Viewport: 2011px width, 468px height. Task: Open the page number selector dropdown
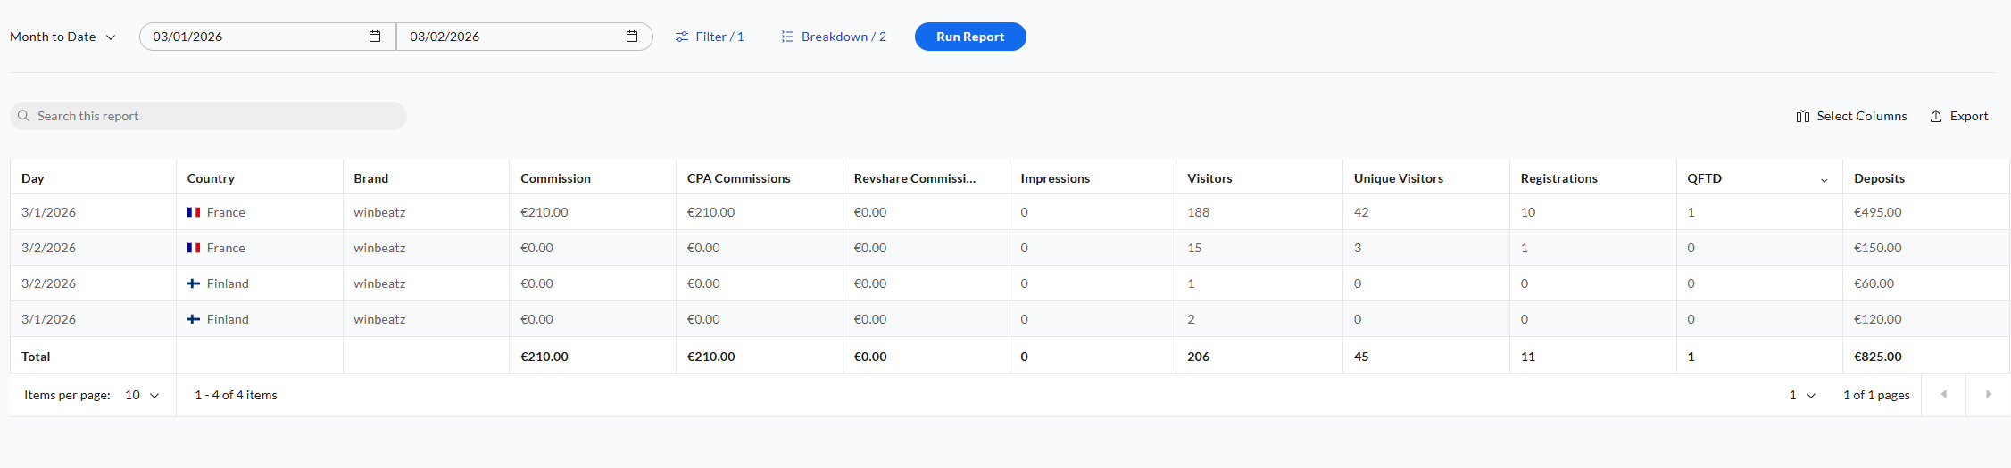coord(1802,395)
